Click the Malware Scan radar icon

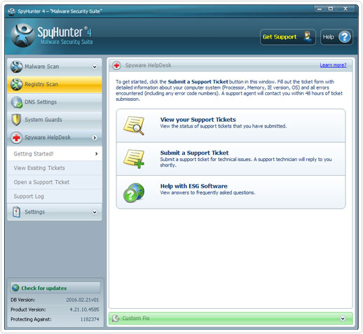16,67
